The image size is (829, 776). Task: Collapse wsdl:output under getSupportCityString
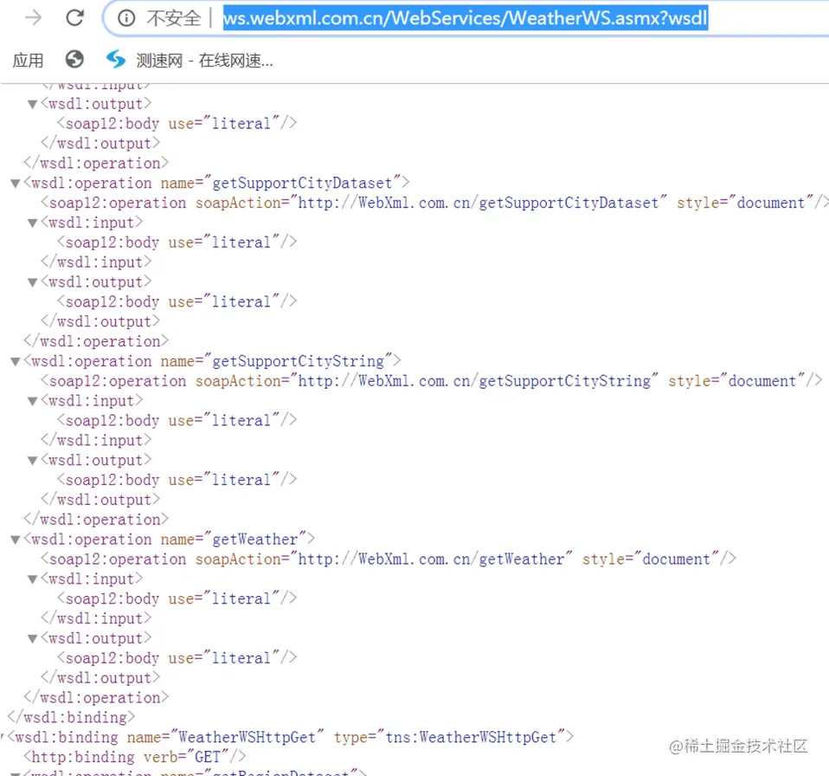[32, 461]
